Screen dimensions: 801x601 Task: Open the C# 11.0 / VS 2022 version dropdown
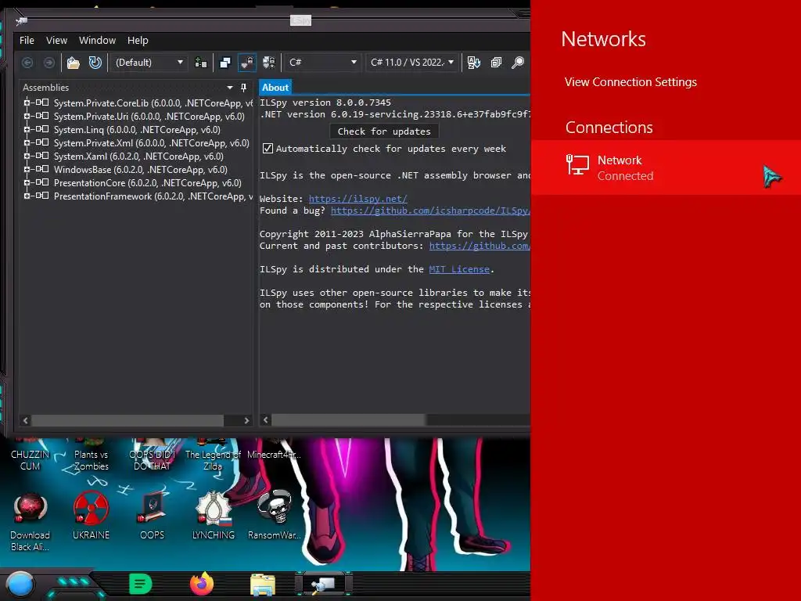tap(411, 63)
